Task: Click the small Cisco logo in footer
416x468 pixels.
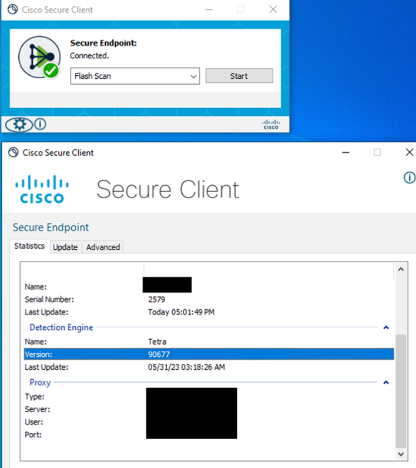Action: (x=271, y=125)
